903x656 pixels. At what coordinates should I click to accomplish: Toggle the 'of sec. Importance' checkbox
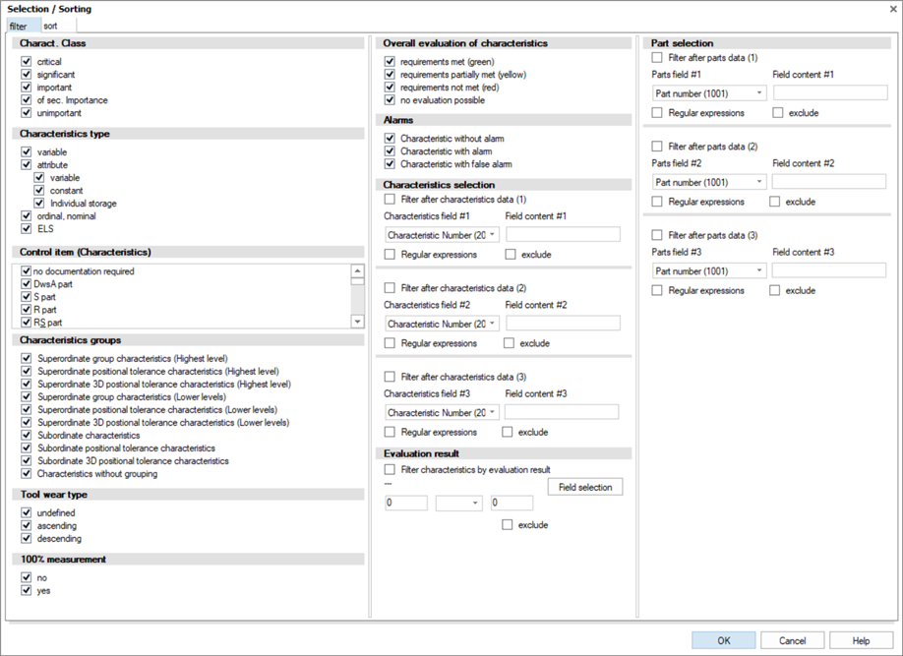(x=26, y=99)
